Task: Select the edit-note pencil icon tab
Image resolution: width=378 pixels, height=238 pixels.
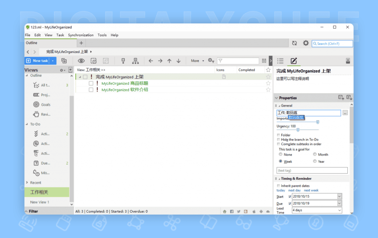Action: pos(294,61)
